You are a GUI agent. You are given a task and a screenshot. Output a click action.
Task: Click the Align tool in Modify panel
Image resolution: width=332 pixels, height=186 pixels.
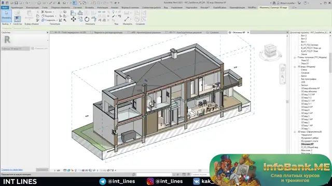coord(73,13)
